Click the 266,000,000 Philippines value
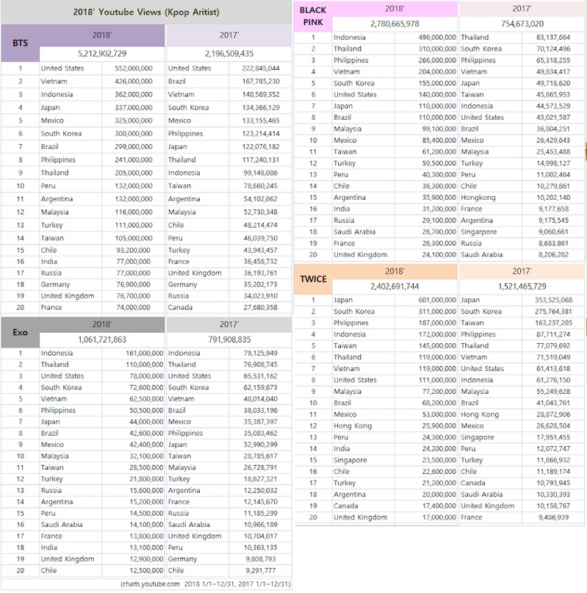The image size is (587, 593). pyautogui.click(x=437, y=60)
